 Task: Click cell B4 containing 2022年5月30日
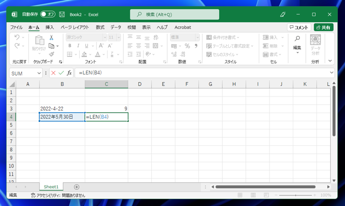62,117
